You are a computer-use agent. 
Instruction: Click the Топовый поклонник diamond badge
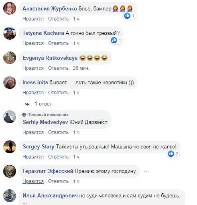pos(24,115)
